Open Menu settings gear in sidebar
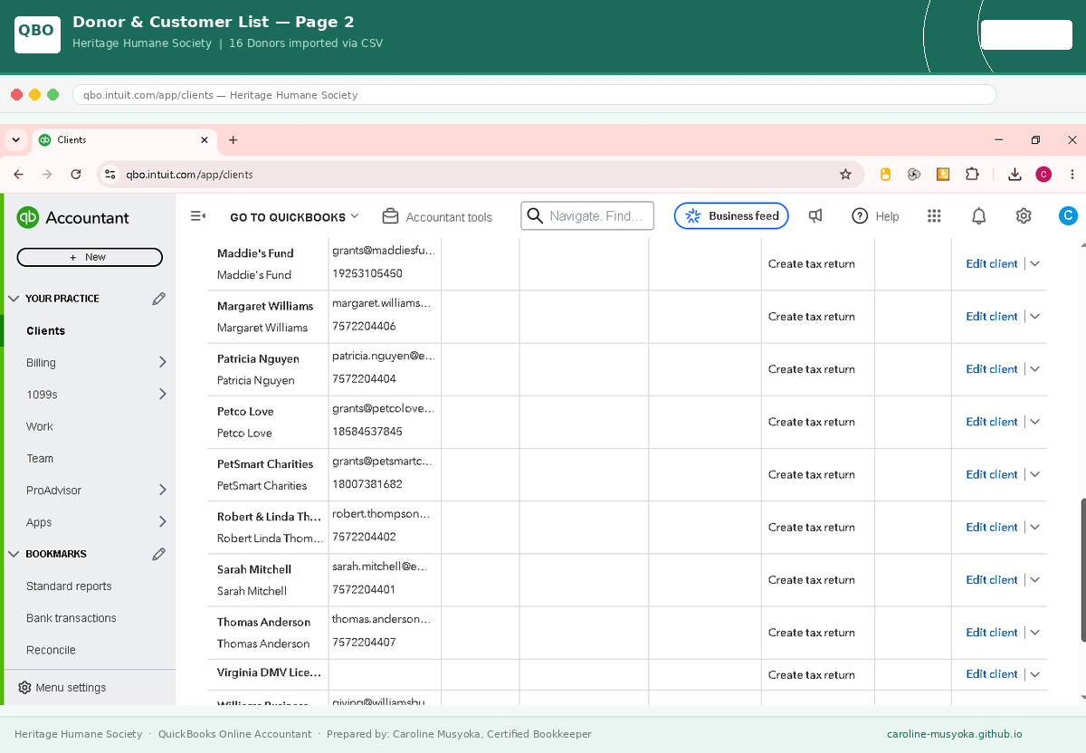 [x=24, y=688]
